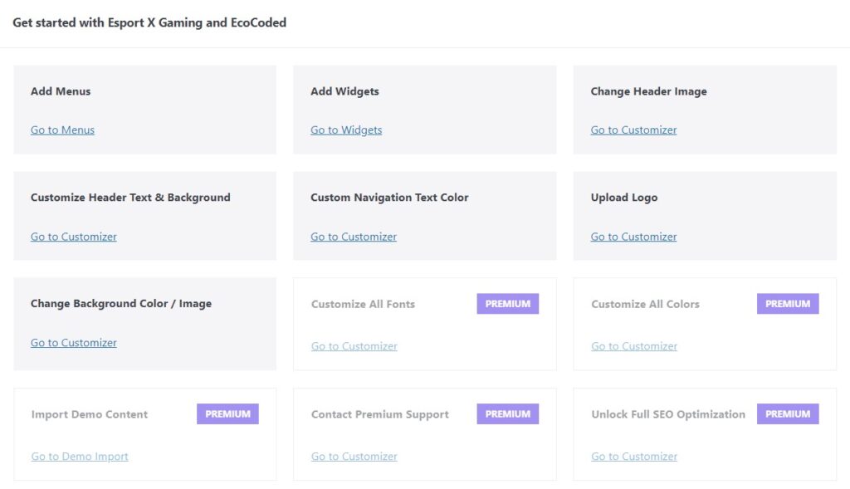This screenshot has height=489, width=850.
Task: Open Go to Customizer under Change Background Color / Image
Action: tap(74, 343)
